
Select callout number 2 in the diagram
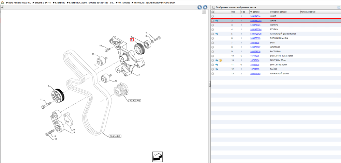pos(132,40)
